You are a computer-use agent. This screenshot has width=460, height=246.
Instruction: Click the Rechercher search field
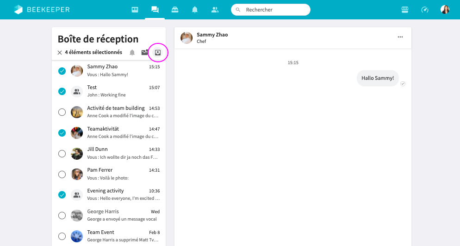pos(270,10)
